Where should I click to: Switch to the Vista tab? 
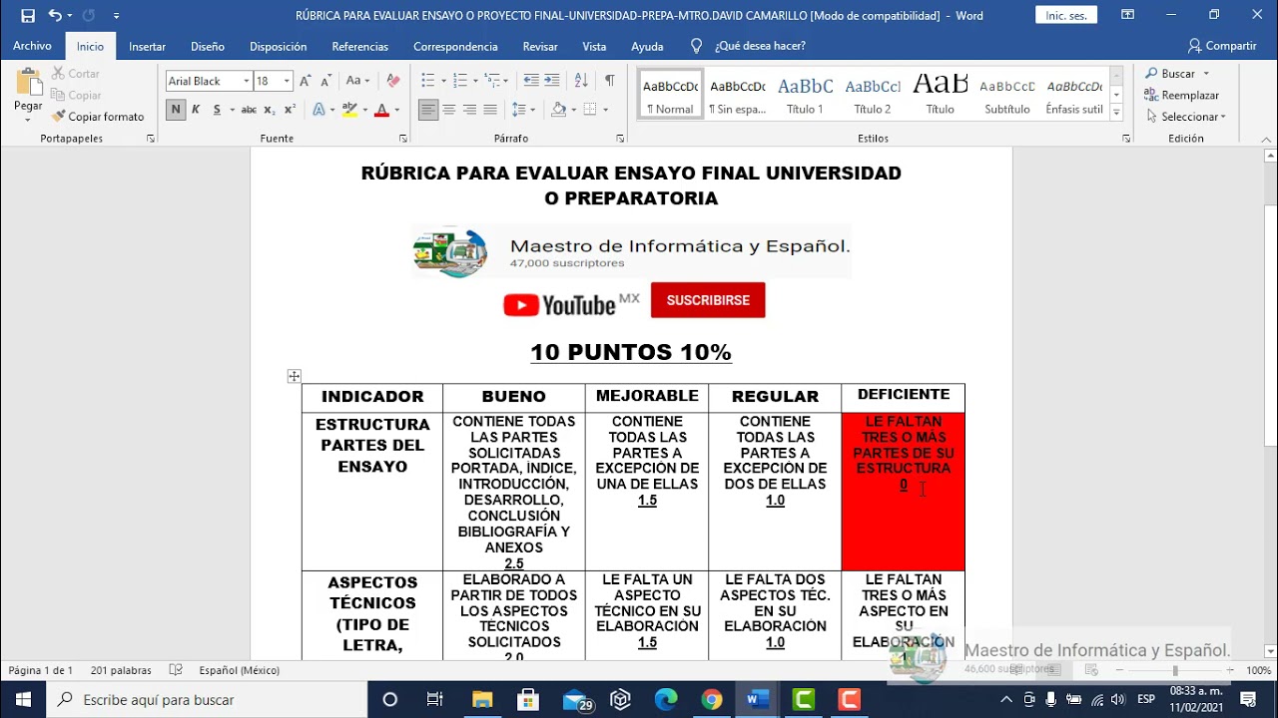click(x=594, y=46)
